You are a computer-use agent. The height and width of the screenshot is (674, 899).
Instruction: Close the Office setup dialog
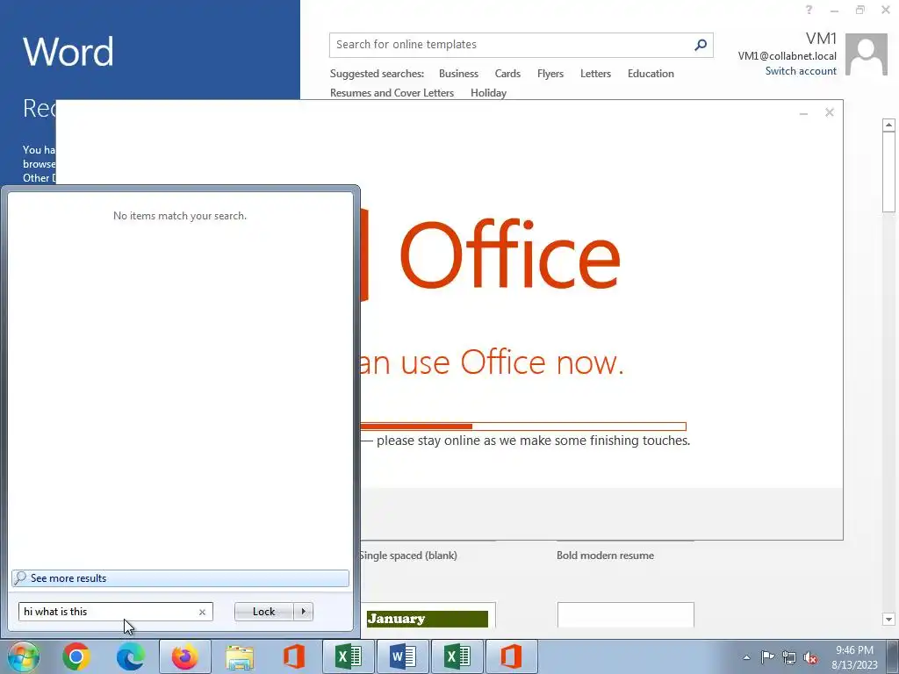pos(829,112)
